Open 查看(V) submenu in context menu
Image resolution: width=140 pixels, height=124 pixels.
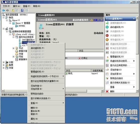[46, 103]
